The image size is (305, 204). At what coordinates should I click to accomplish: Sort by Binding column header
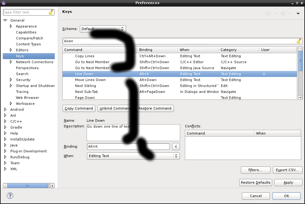(x=157, y=50)
